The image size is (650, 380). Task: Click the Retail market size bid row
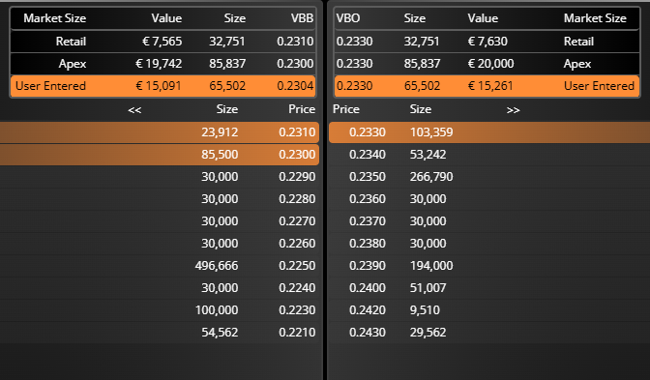162,42
